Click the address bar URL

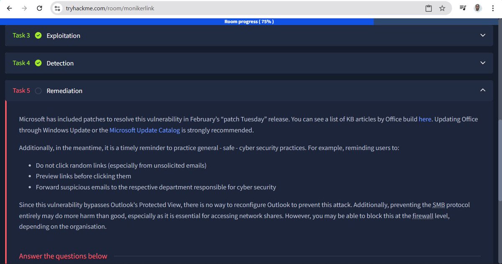[x=109, y=8]
